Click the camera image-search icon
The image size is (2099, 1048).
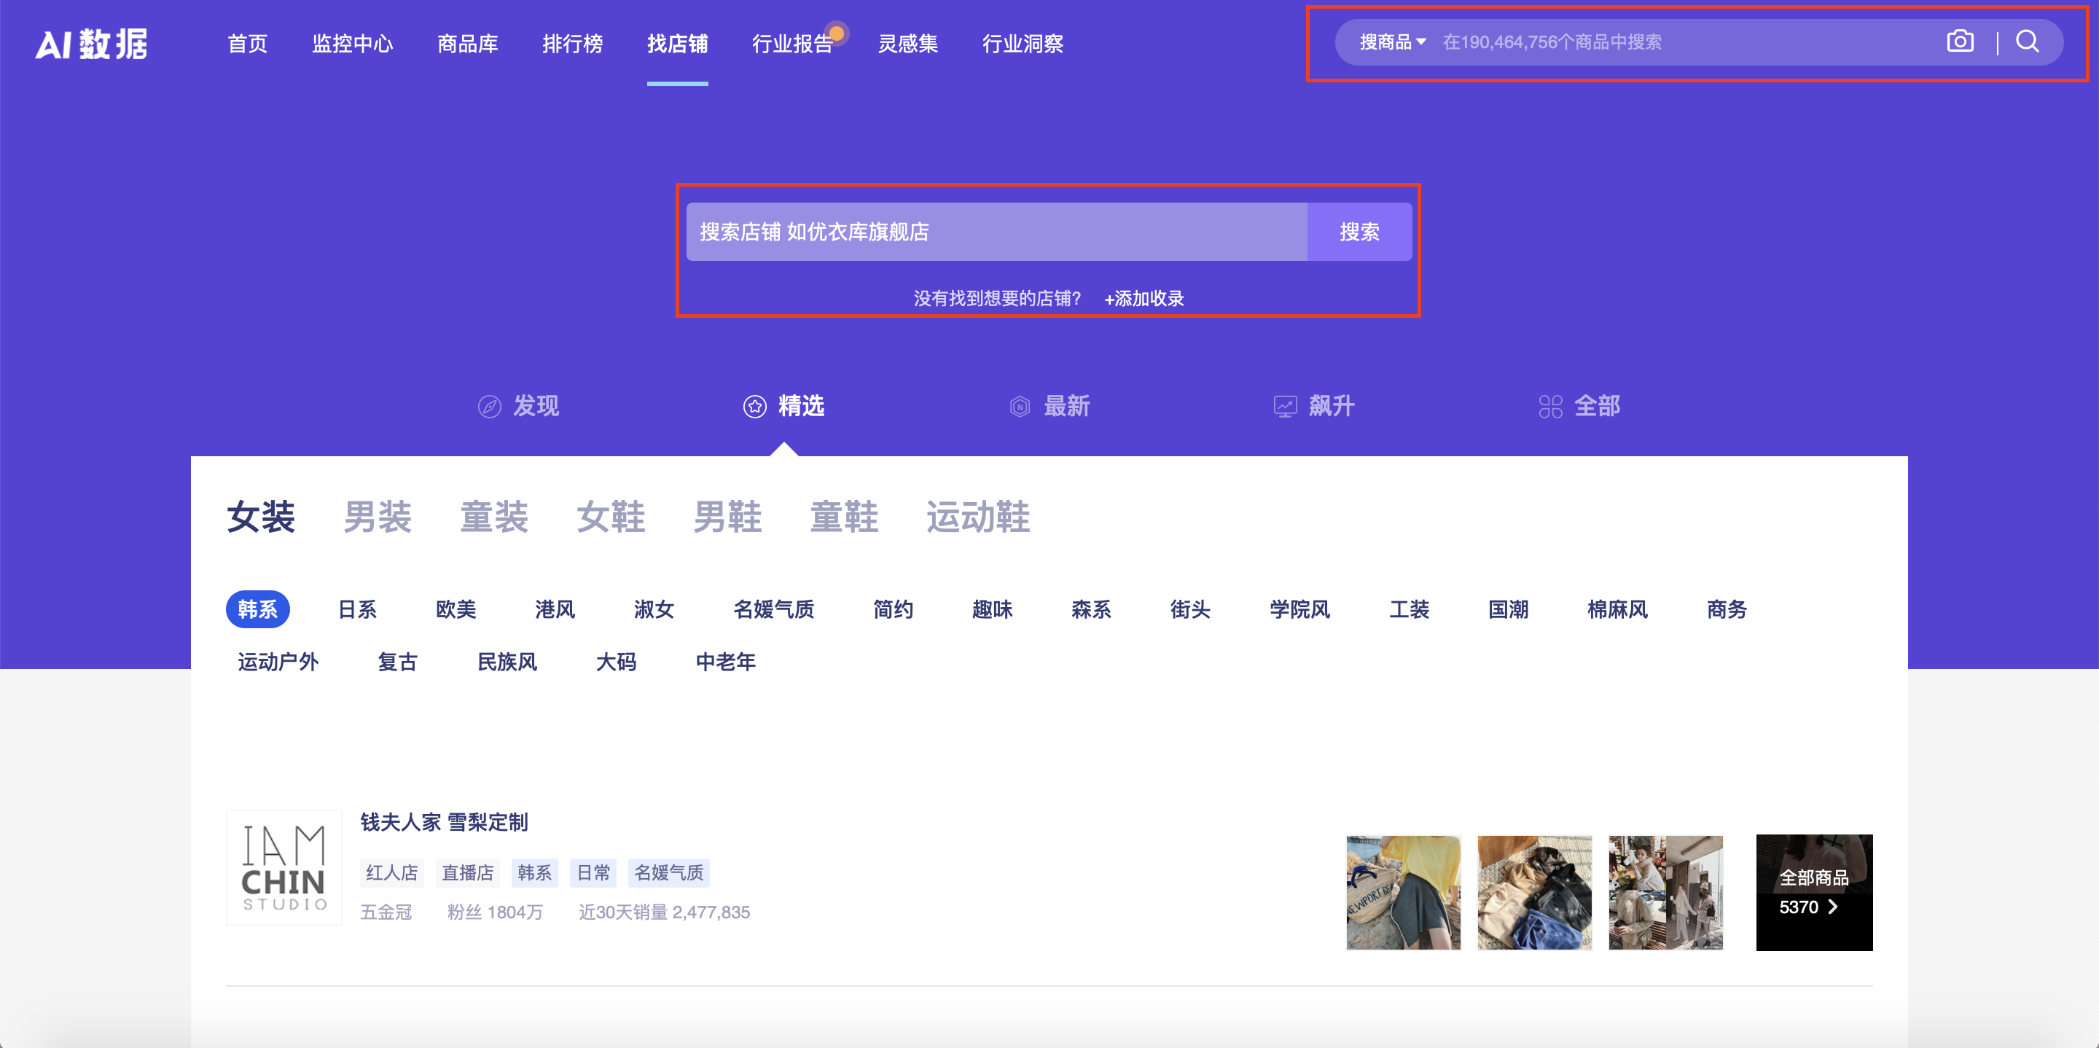(x=1961, y=42)
